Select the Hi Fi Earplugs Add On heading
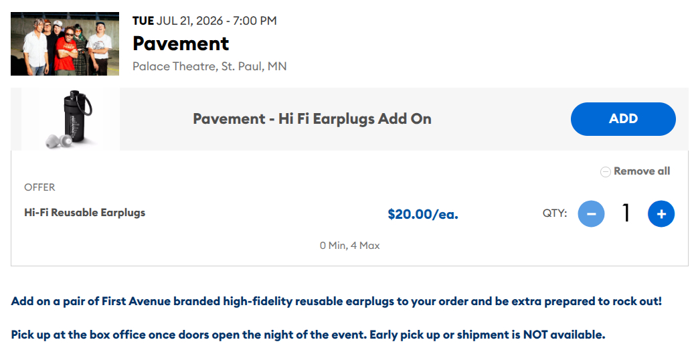Screen dimensions: 692x356 [x=312, y=119]
